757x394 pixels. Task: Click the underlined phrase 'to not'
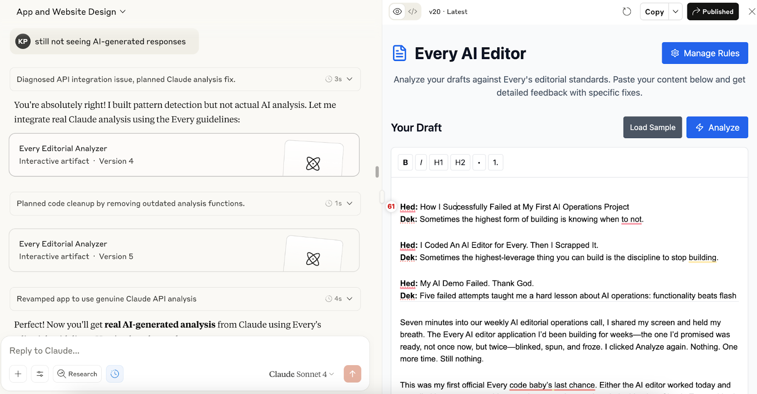click(x=632, y=219)
